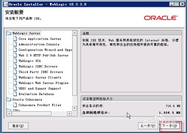This screenshot has height=133, width=187.
Task: Click the Configuration Wizard file icon
Action: pos(15,50)
